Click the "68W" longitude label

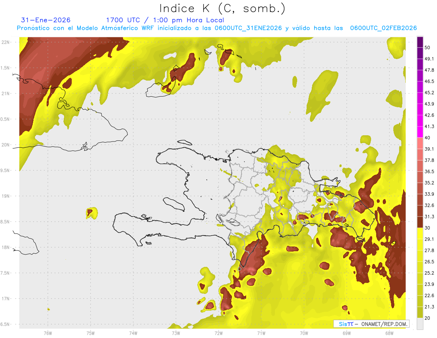pyautogui.click(x=389, y=333)
